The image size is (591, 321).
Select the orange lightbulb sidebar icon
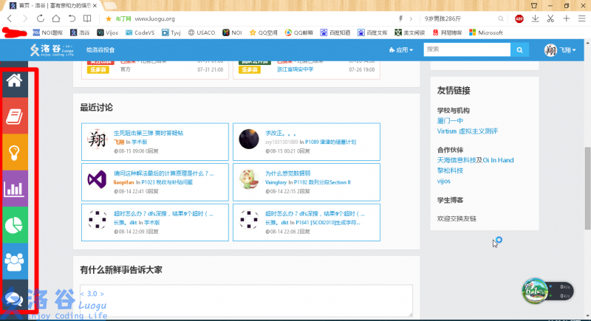coord(15,152)
